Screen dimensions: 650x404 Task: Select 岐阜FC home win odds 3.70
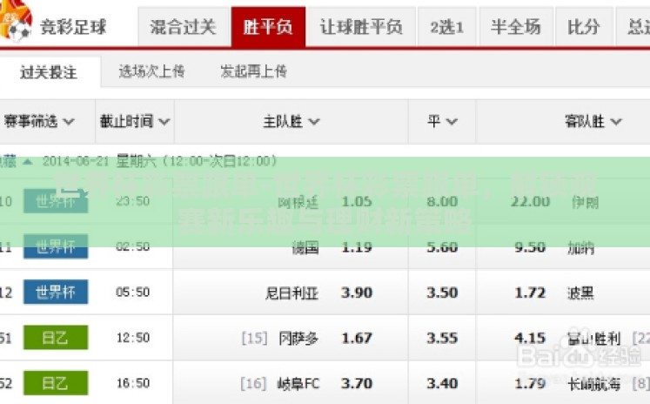click(x=357, y=384)
